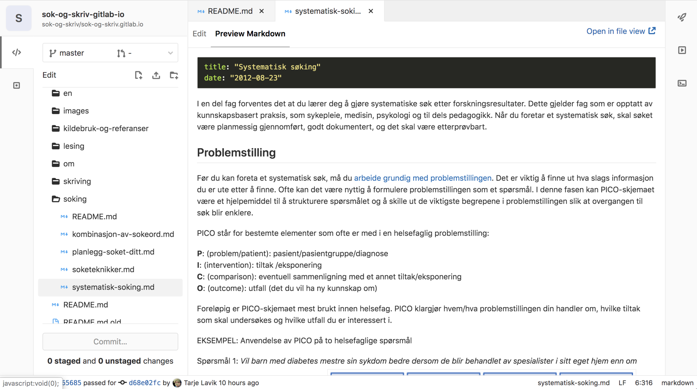Open the code edit view icon

[17, 52]
